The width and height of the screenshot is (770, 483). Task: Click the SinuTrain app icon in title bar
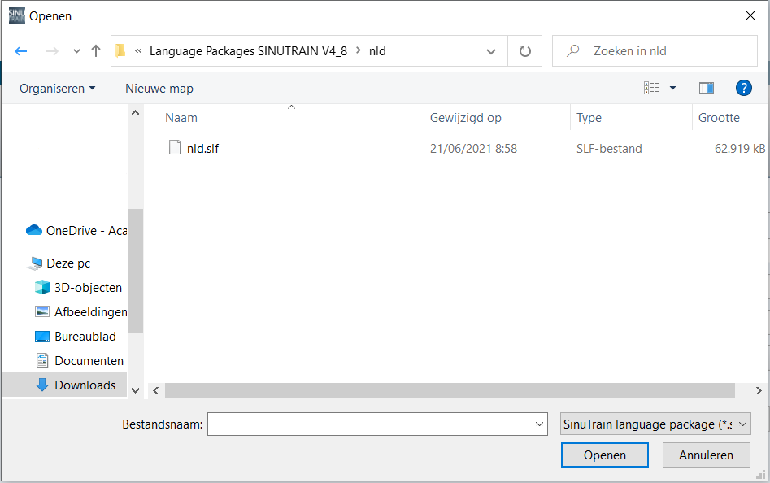17,15
